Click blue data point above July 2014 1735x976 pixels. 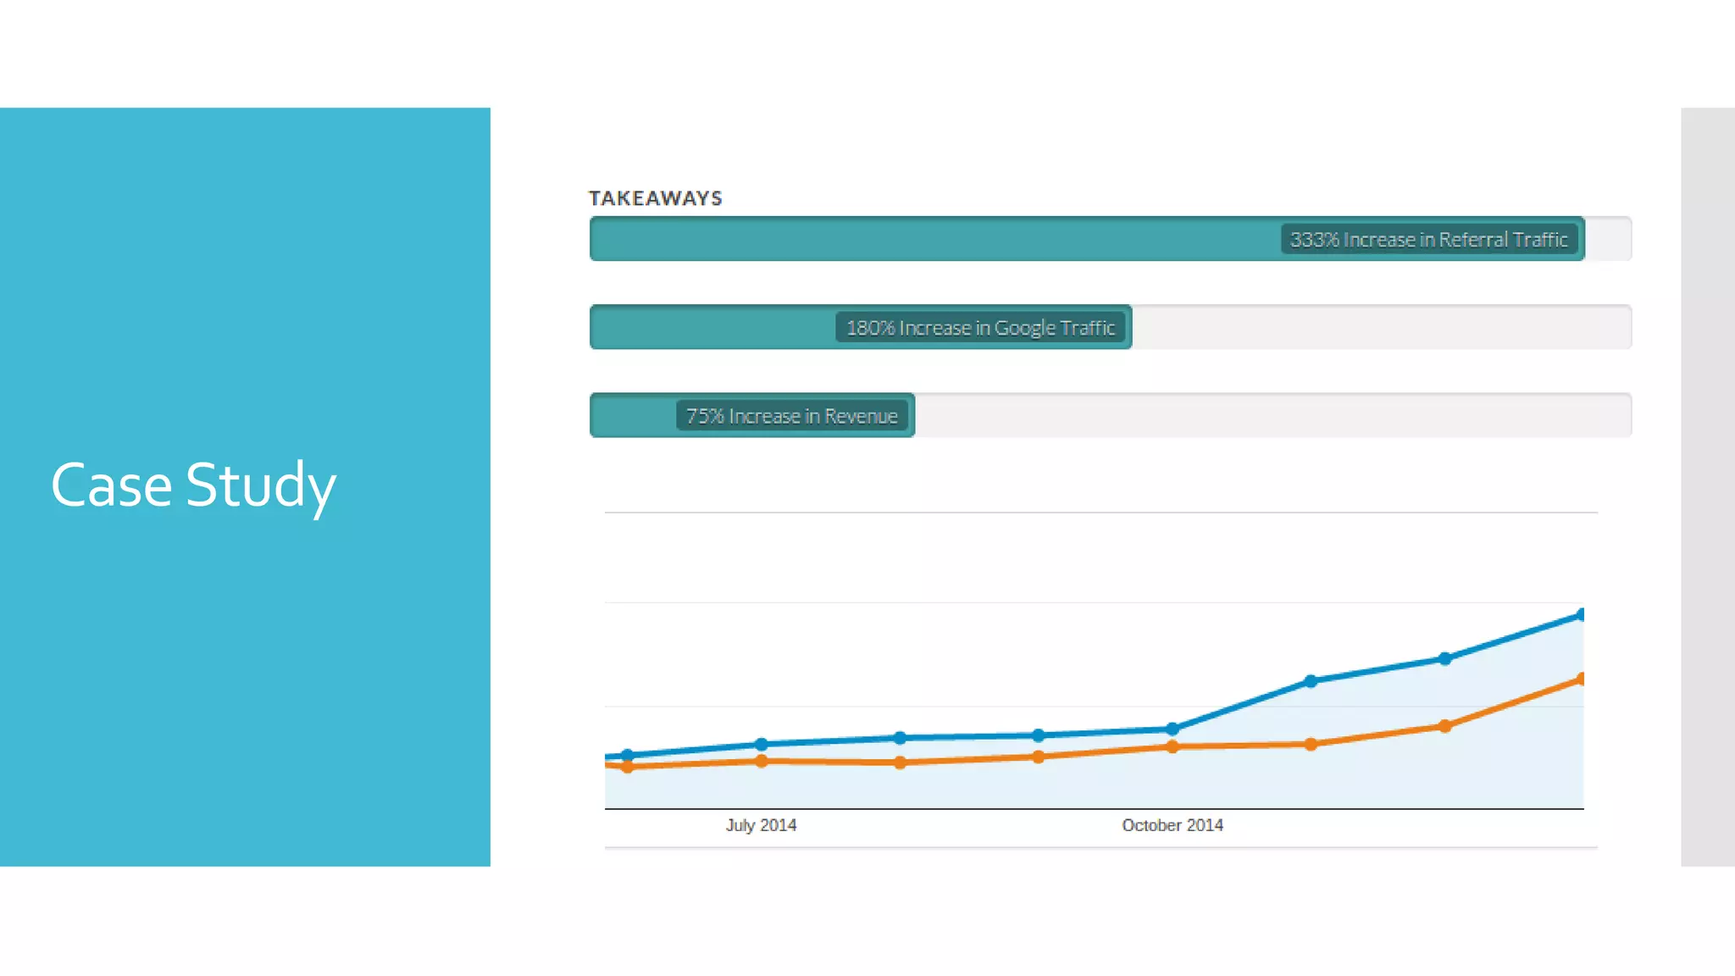pyautogui.click(x=761, y=745)
